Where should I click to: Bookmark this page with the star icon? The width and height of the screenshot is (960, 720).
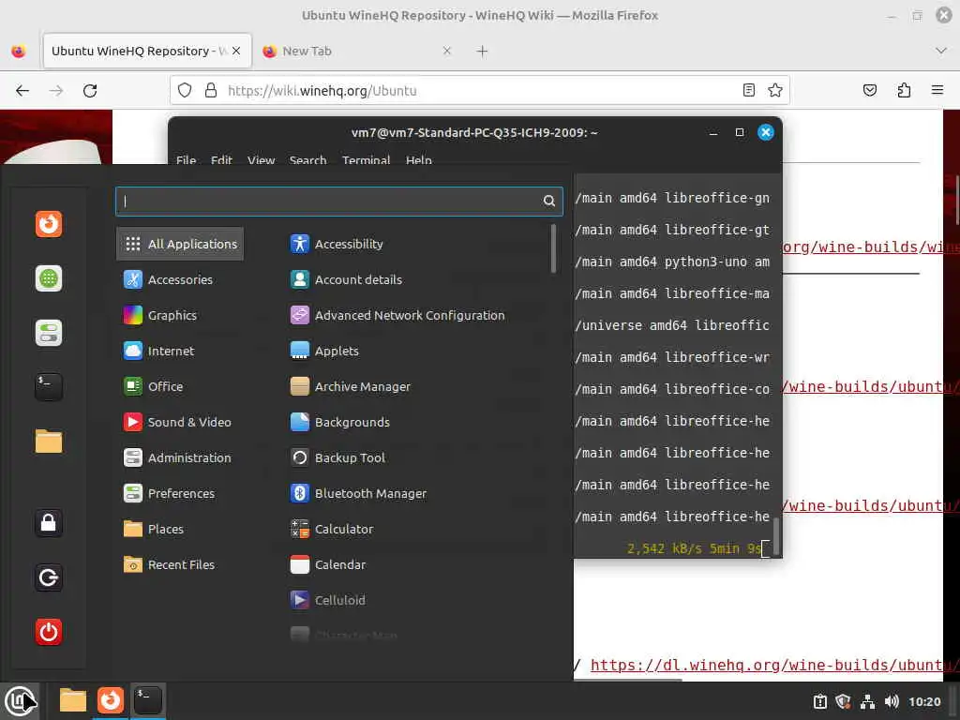[775, 91]
